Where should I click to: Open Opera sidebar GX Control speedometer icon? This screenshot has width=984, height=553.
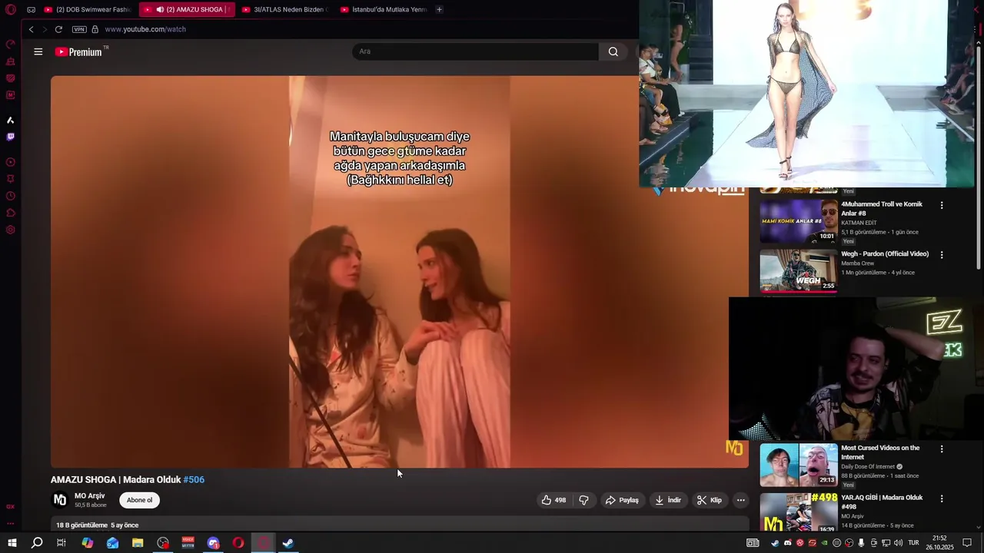(x=10, y=44)
